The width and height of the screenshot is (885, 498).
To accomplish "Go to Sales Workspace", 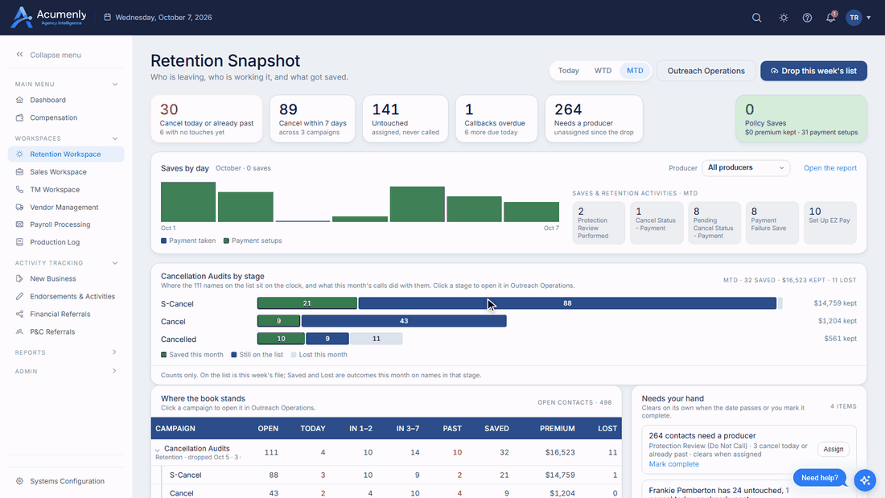I will tap(66, 171).
